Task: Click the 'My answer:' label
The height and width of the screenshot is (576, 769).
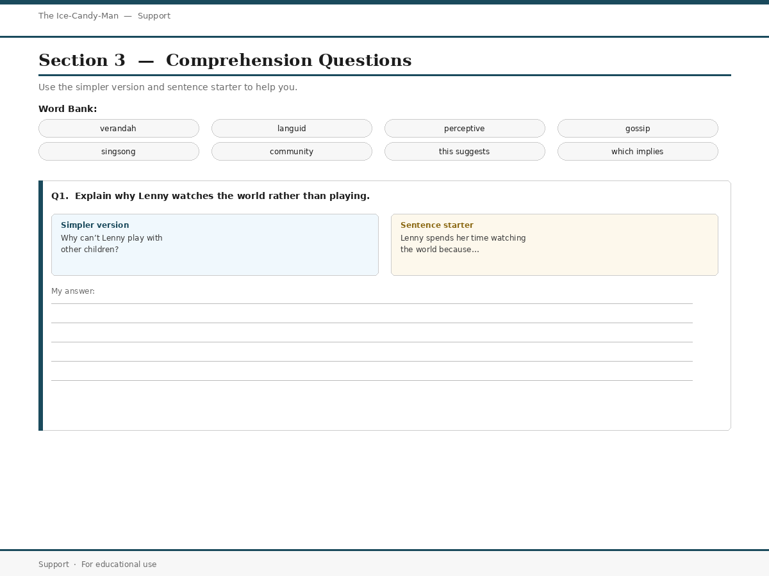Action: click(73, 291)
